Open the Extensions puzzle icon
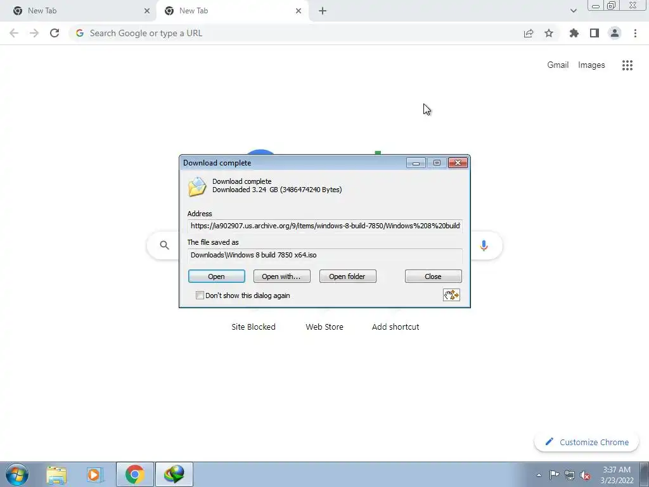 [574, 33]
